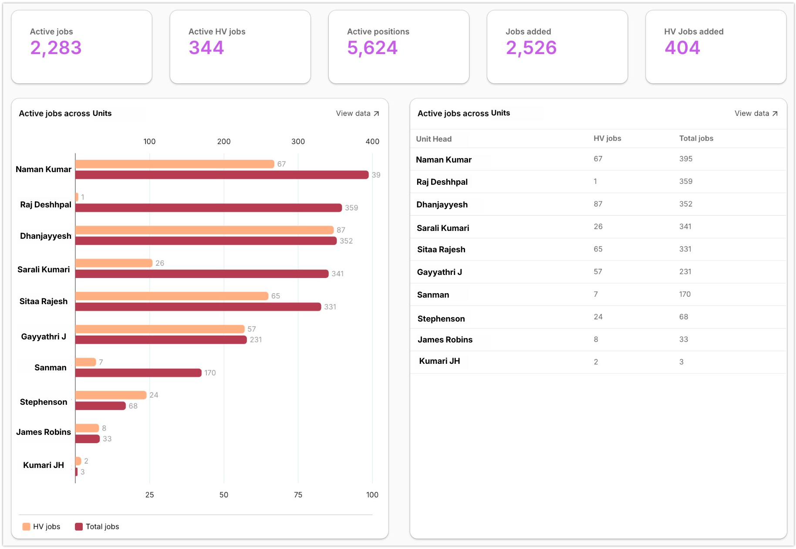Open the Jobs added 2,526 card

(557, 47)
